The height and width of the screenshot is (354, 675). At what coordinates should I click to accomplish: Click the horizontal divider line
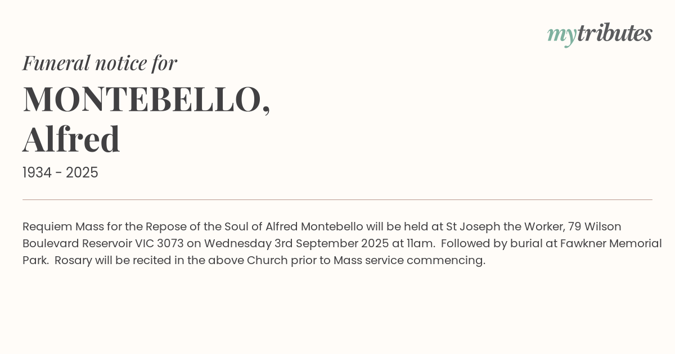pos(337,199)
